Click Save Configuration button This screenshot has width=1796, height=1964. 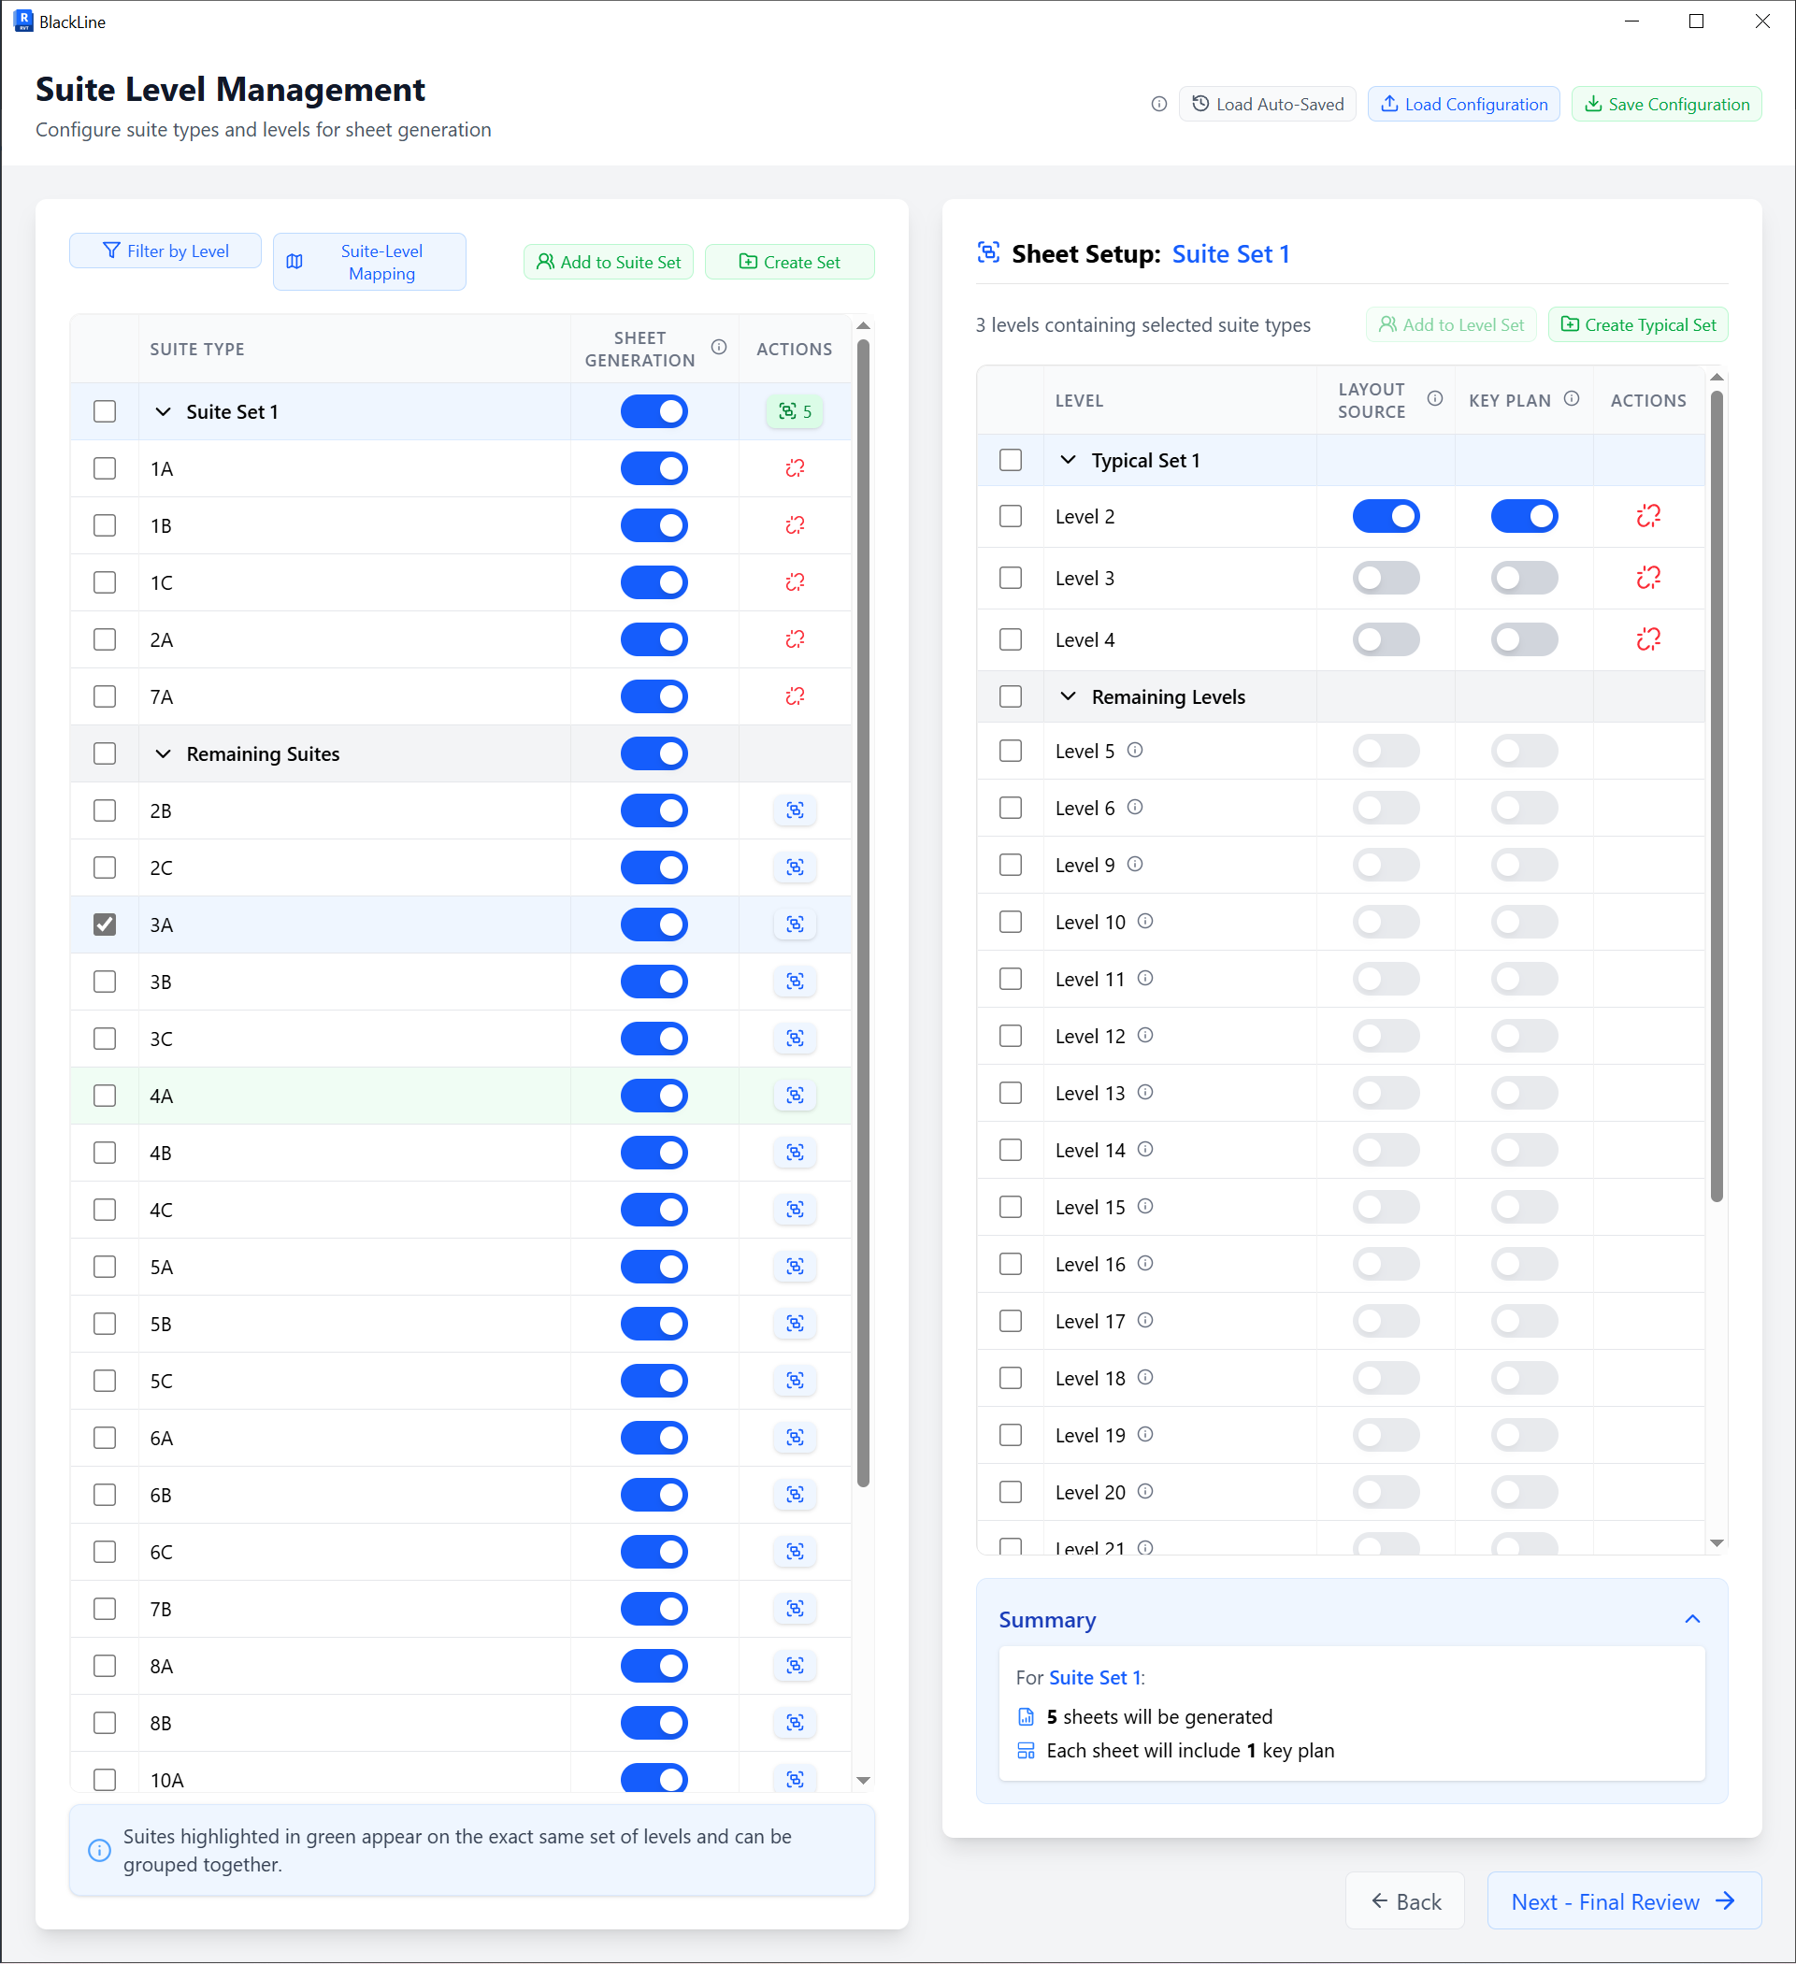(x=1665, y=105)
